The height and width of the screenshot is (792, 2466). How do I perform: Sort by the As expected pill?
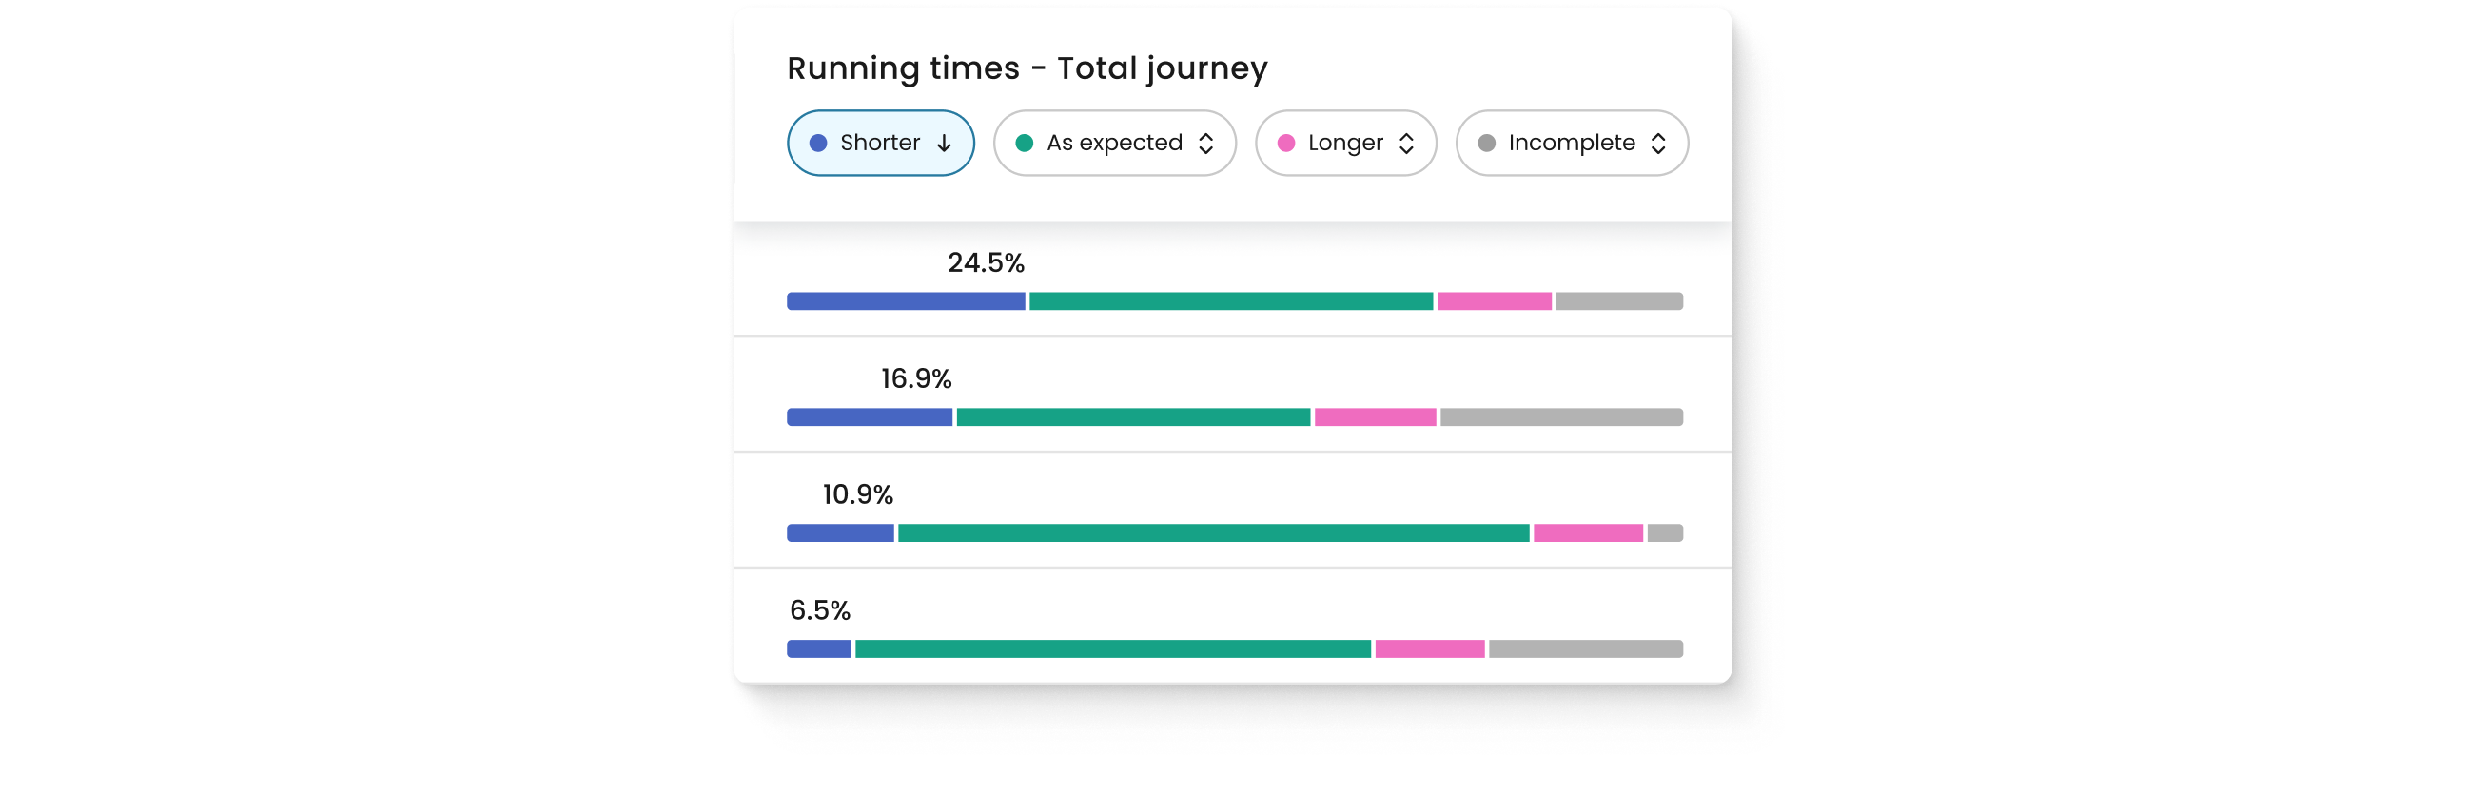[x=1114, y=144]
